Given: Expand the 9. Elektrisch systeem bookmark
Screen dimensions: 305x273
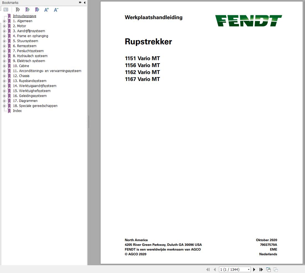Looking at the screenshot, I should click(4, 61).
